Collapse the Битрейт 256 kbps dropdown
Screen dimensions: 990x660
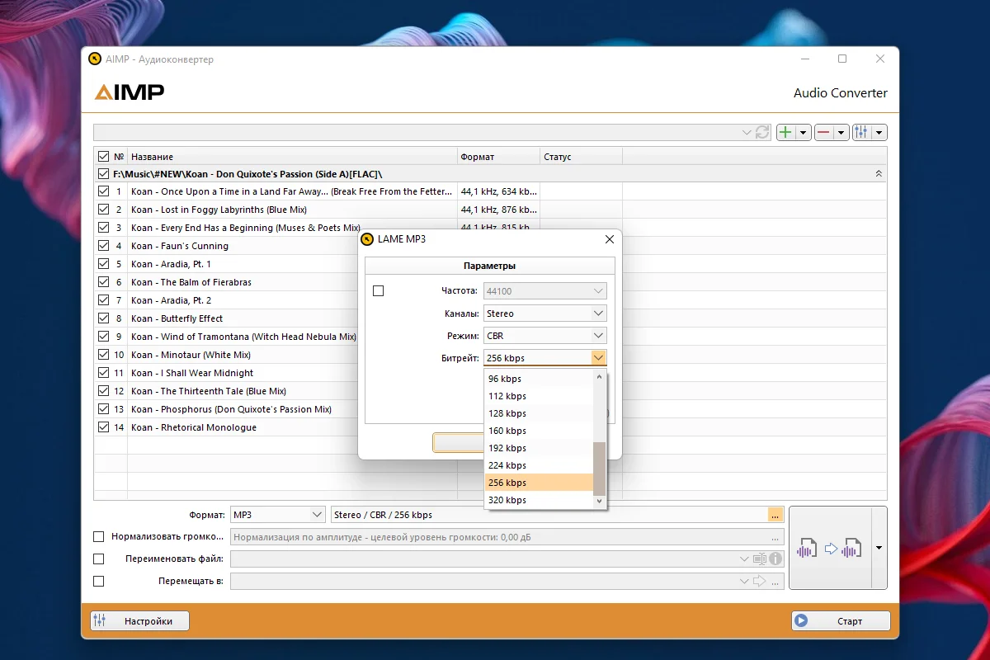coord(599,358)
